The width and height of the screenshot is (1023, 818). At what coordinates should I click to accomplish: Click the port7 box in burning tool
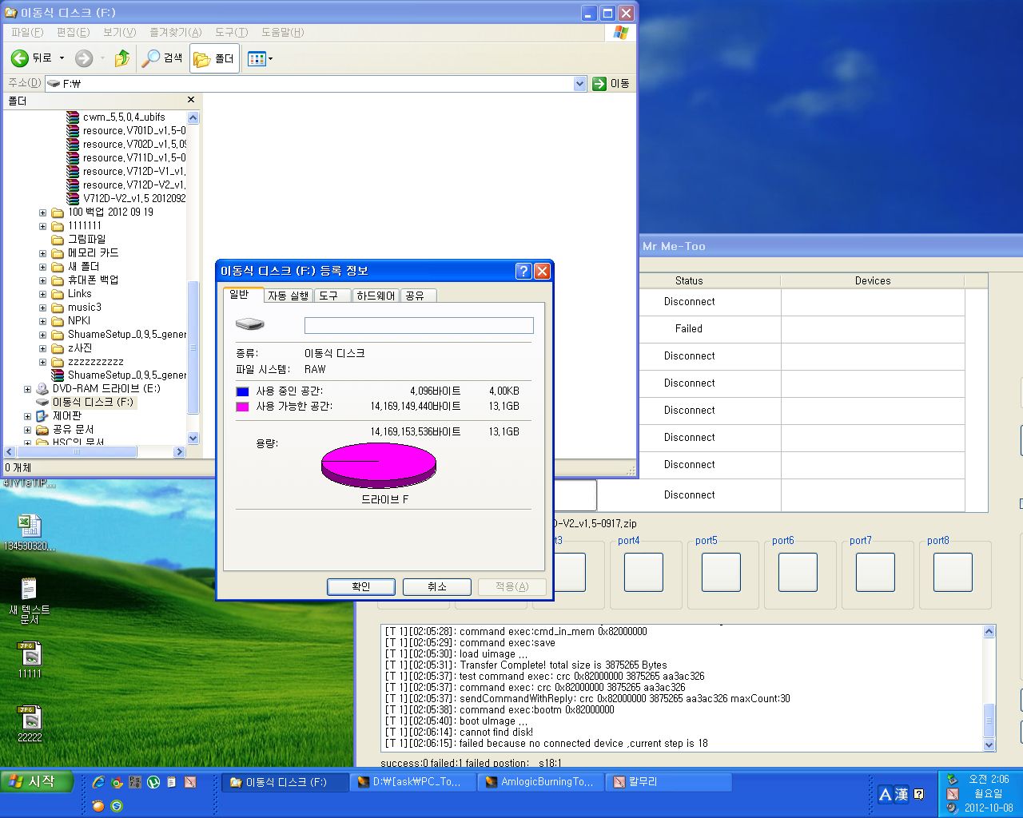point(875,572)
